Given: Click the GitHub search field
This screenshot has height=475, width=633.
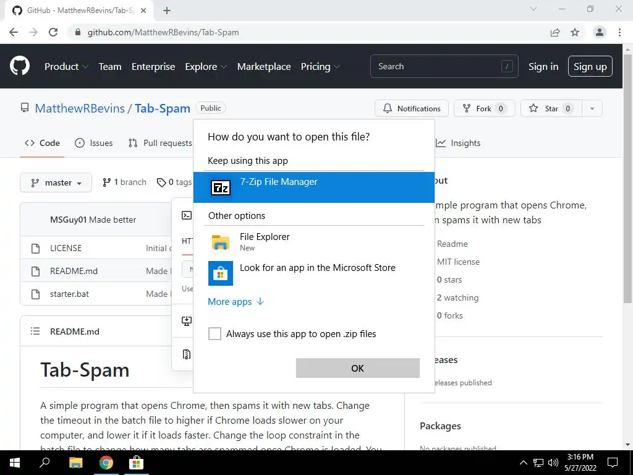Looking at the screenshot, I should (x=444, y=66).
